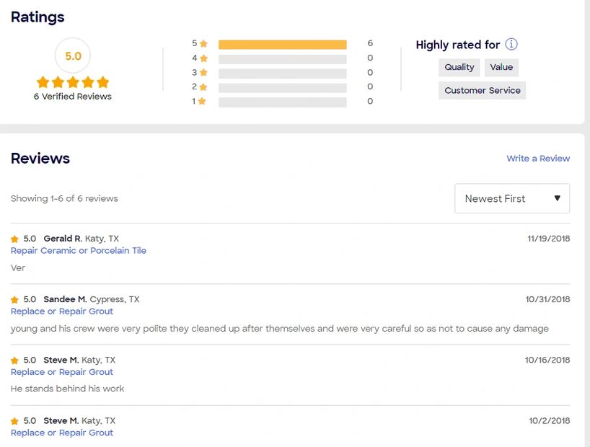Click the five-star overall rating stars
This screenshot has height=447, width=590.
point(73,82)
